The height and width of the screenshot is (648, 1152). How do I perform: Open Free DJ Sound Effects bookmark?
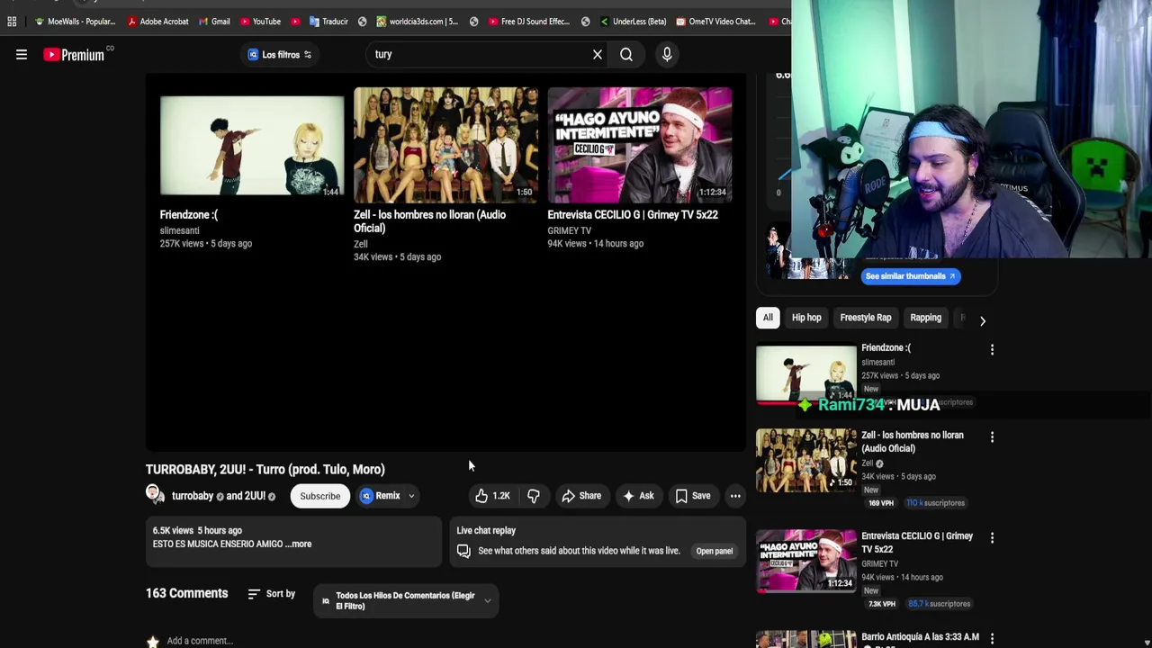point(530,22)
